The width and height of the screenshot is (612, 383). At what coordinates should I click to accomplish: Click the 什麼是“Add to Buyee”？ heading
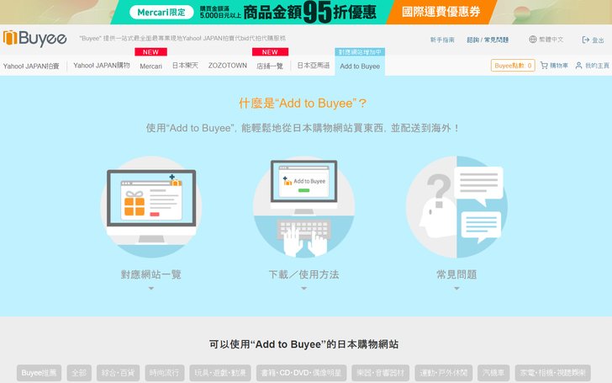click(303, 104)
